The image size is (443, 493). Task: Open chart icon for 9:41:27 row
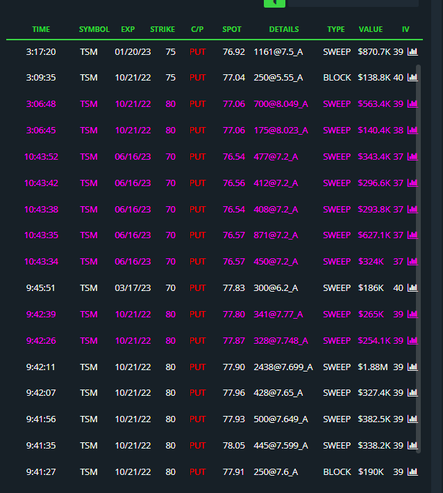412,472
